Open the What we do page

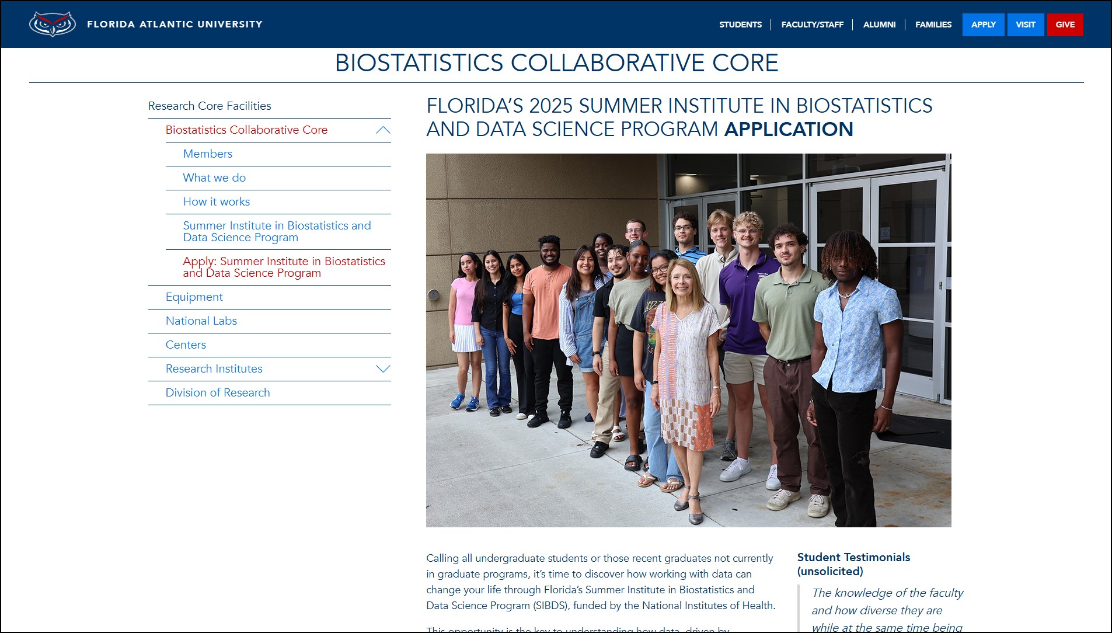214,178
